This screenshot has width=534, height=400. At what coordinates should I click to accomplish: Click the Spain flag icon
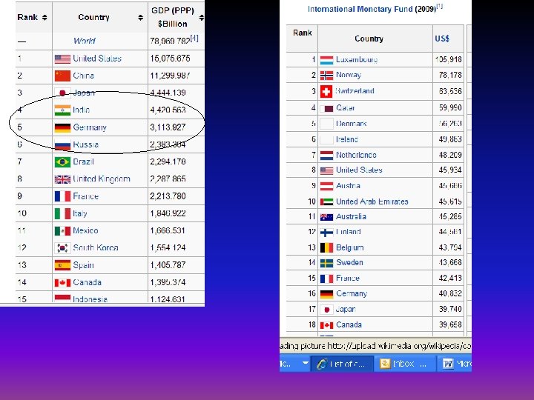62,265
